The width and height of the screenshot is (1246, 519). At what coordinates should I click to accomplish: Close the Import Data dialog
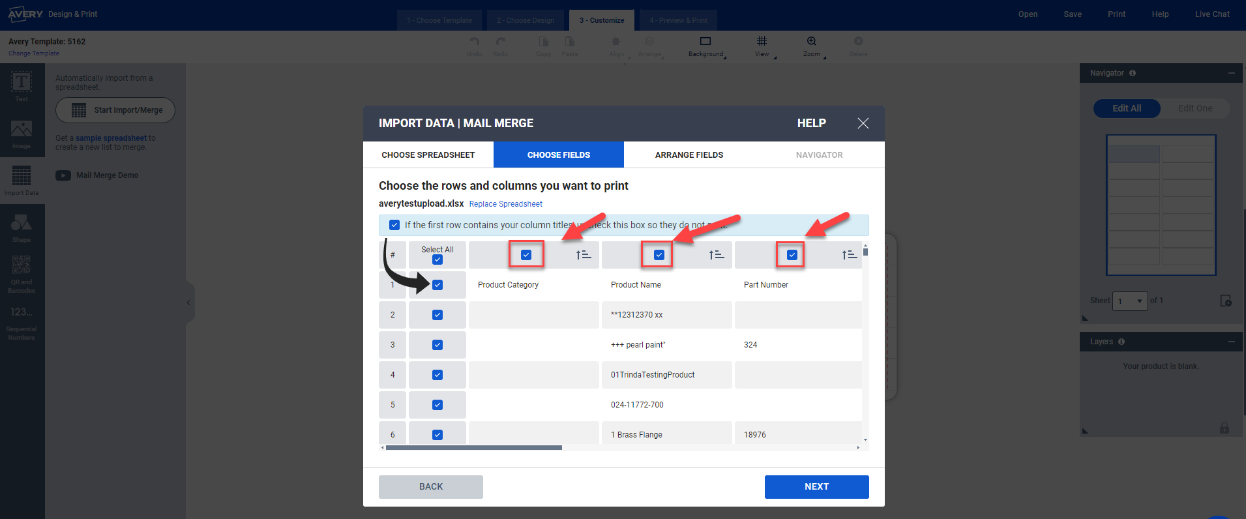point(863,123)
